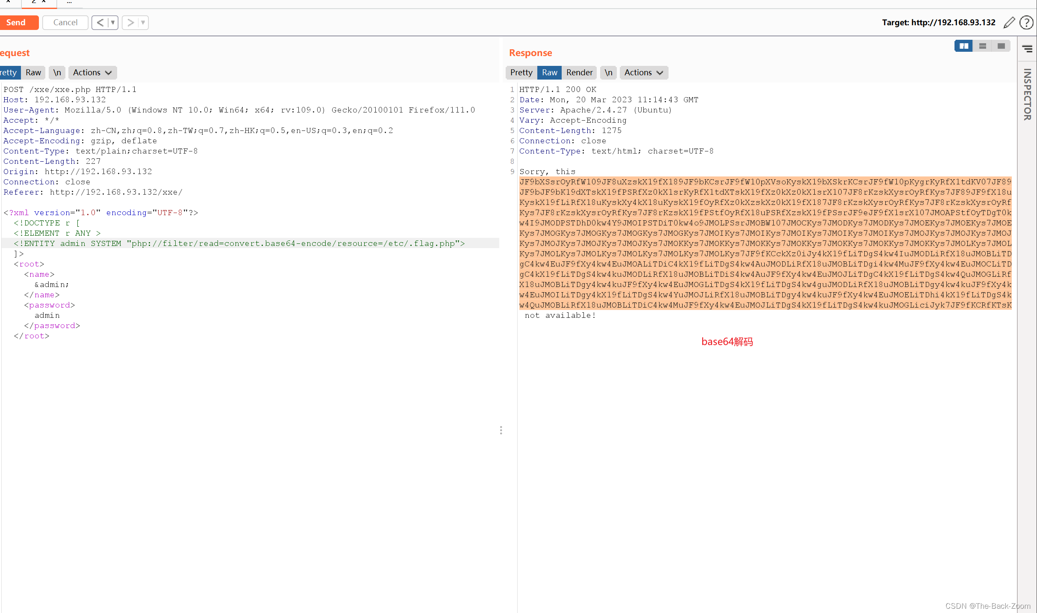Switch to top-bottom split layout icon

(982, 46)
